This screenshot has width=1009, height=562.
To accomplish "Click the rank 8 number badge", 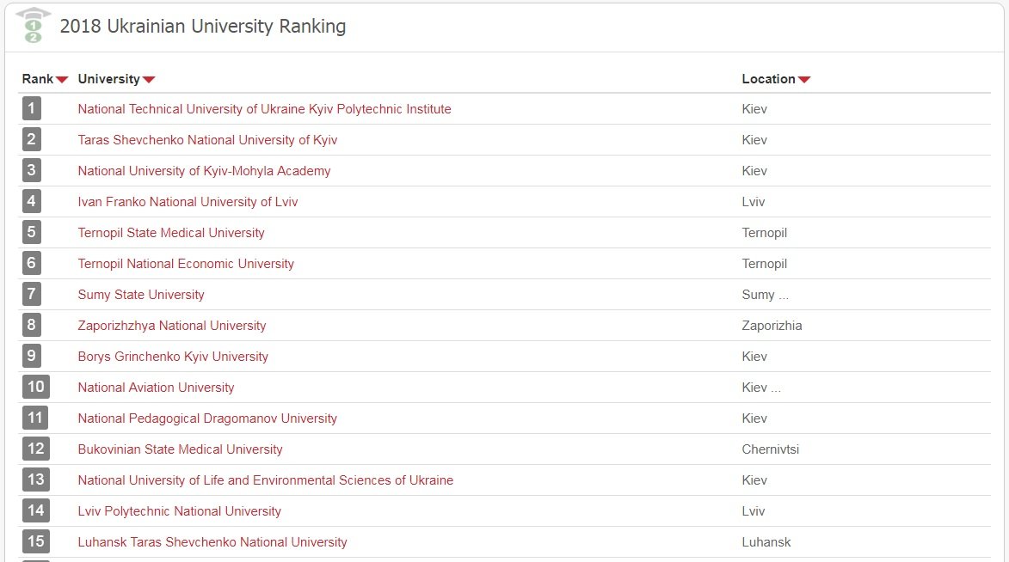I will coord(32,325).
